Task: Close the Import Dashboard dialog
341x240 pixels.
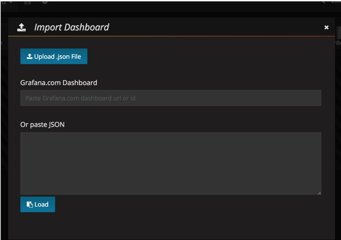Action: point(326,27)
